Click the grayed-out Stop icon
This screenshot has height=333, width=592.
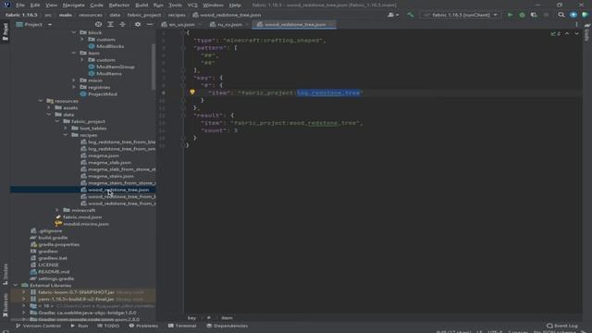(546, 15)
